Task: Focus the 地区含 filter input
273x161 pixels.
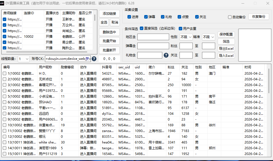Action: (x=153, y=37)
